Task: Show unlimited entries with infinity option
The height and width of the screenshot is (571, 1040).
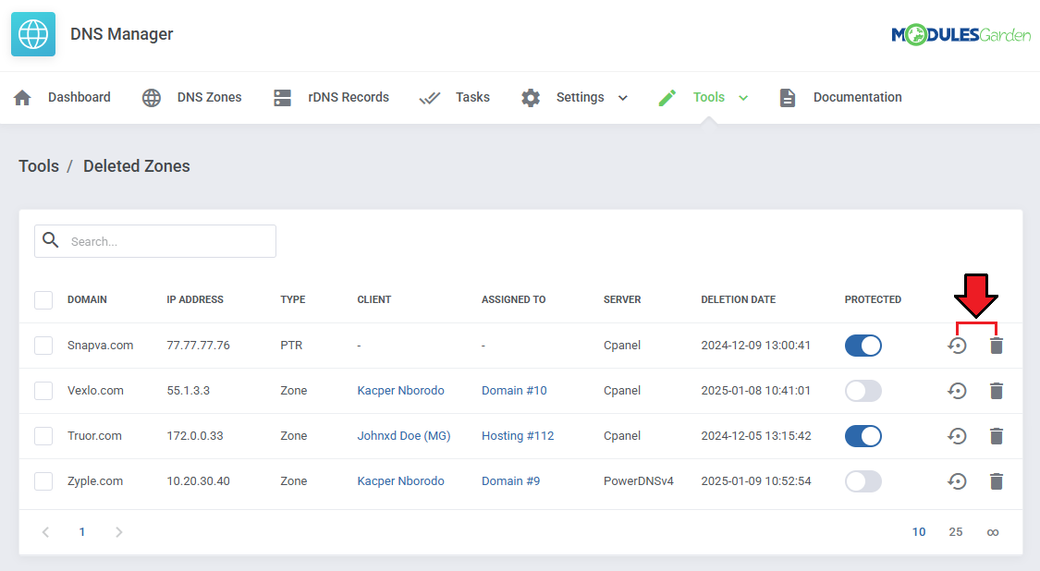Action: click(992, 532)
